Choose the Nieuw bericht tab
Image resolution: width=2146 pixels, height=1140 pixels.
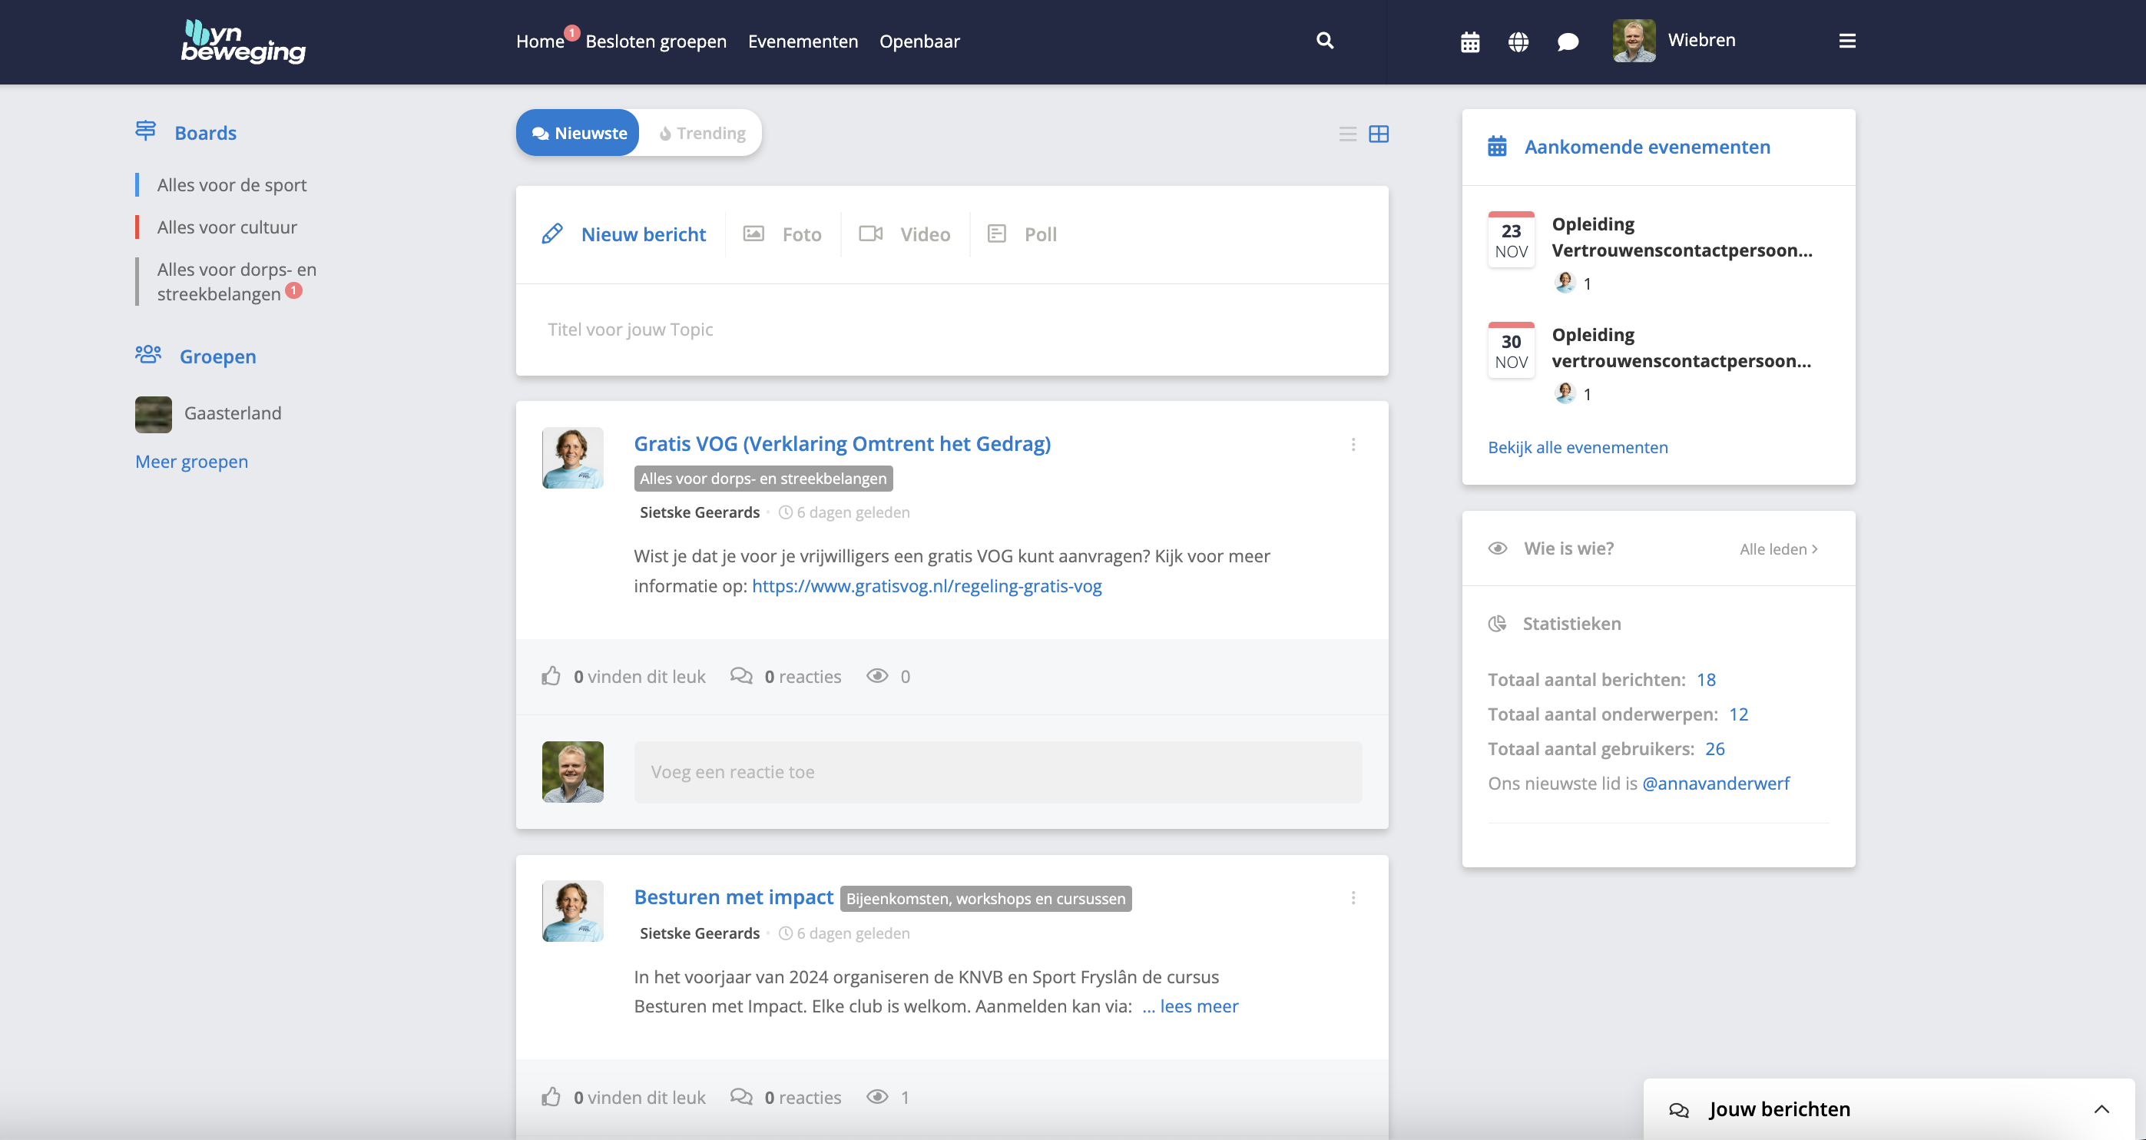click(623, 234)
